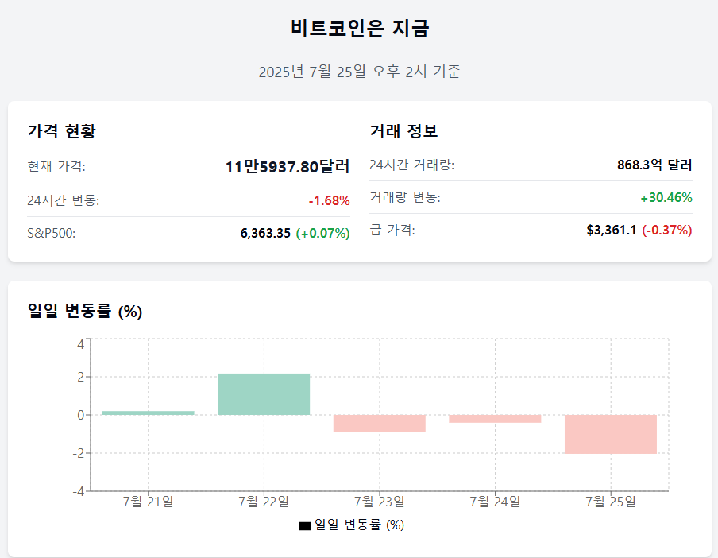718x558 pixels.
Task: Click the 24시간 변동 label
Action: click(x=64, y=200)
